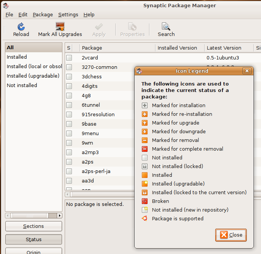Click right arrow of filter list scrollbar
261x254 pixels.
pyautogui.click(x=60, y=216)
